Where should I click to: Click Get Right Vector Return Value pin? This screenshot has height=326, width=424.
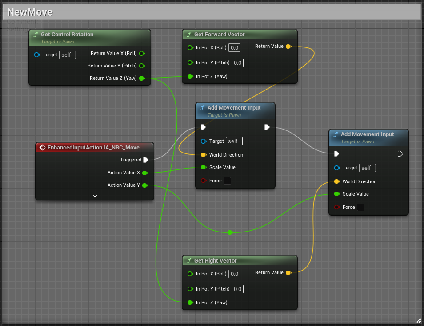[x=288, y=273]
